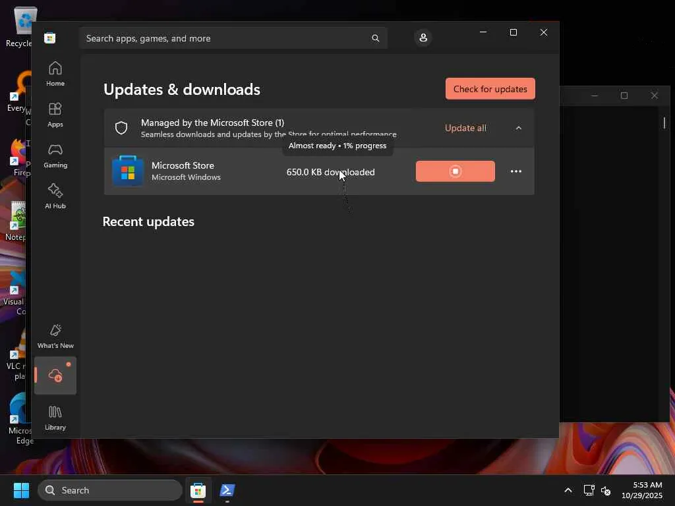Select the Notepad++ desktop shortcut
The width and height of the screenshot is (675, 506).
click(16, 221)
